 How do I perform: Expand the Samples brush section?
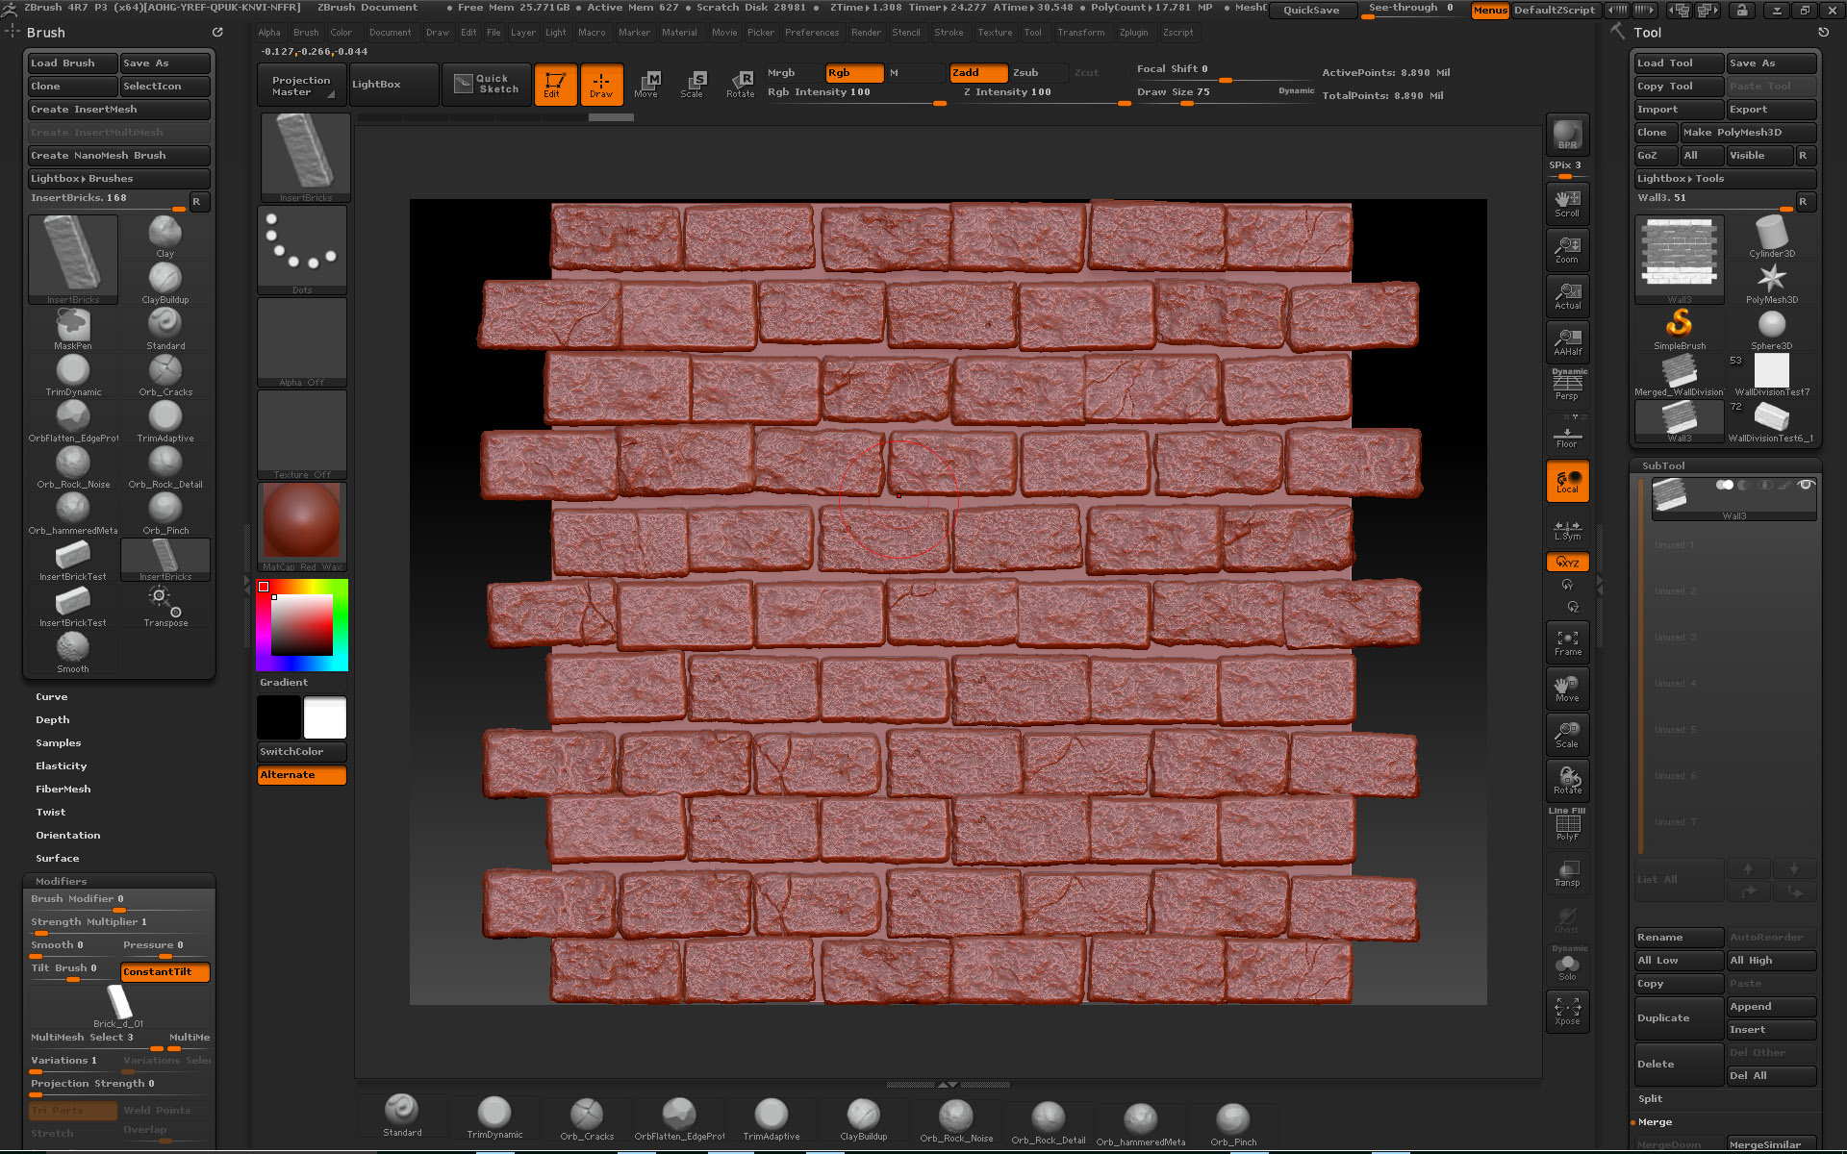point(59,743)
